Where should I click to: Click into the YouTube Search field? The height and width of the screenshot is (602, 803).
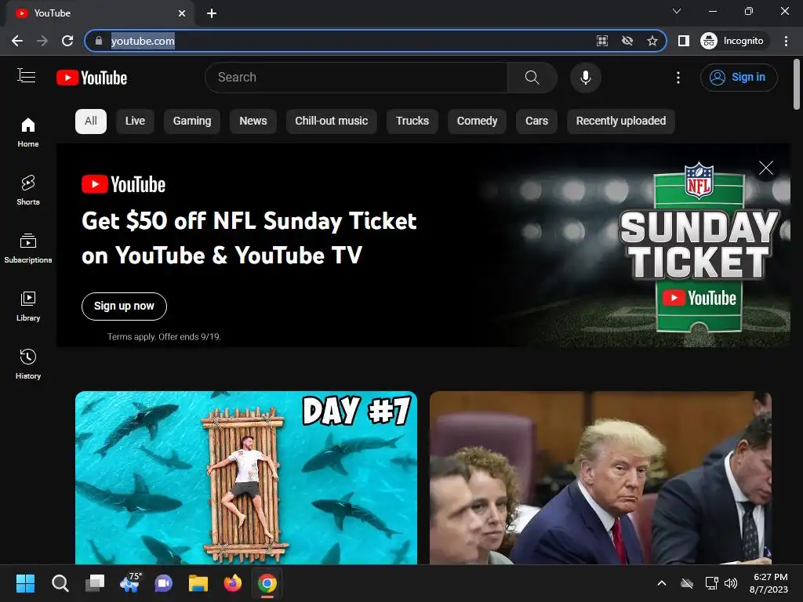[x=356, y=78]
